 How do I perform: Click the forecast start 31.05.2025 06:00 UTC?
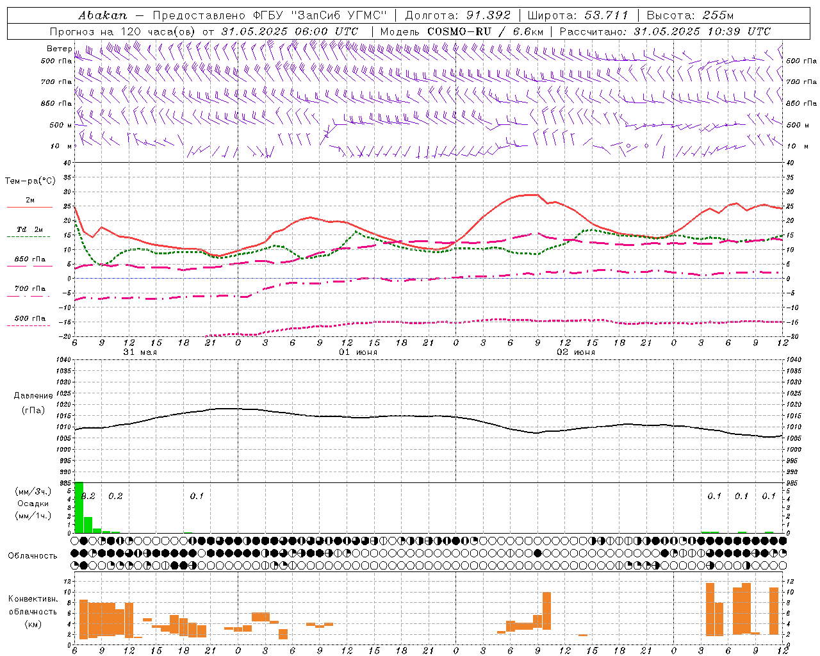click(290, 31)
